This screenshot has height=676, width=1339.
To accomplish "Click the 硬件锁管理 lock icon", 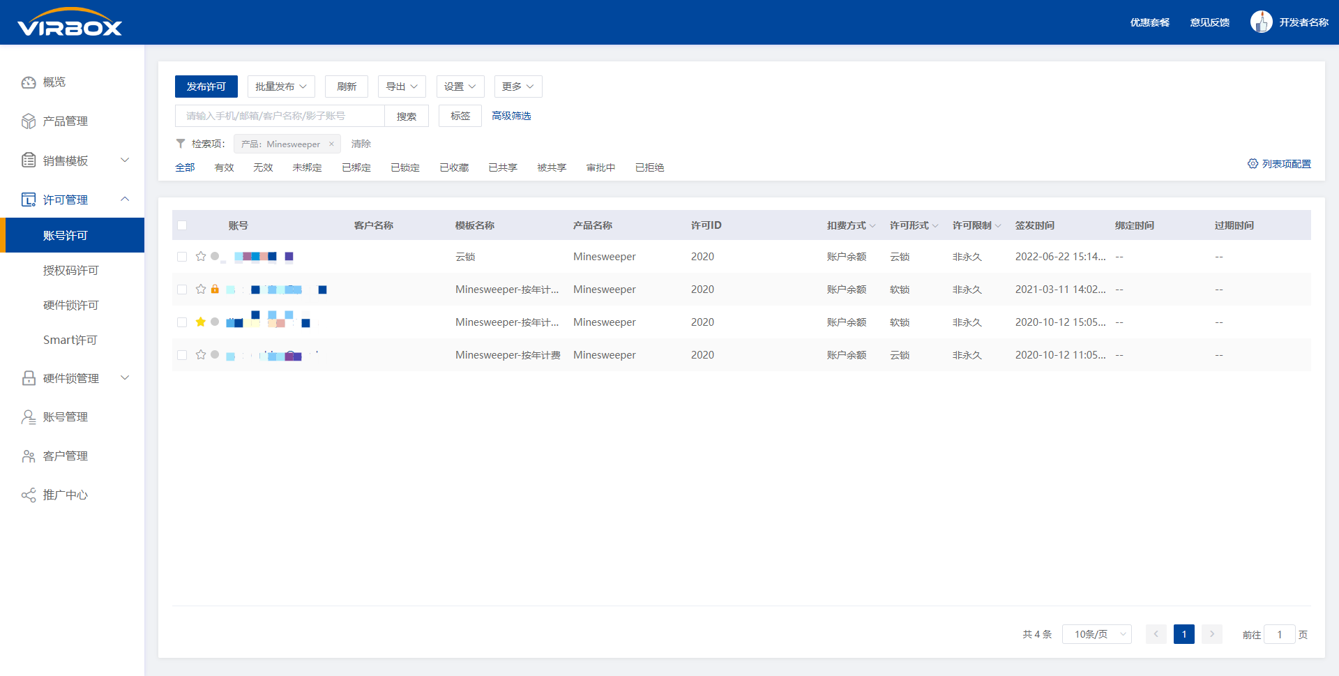I will (29, 378).
